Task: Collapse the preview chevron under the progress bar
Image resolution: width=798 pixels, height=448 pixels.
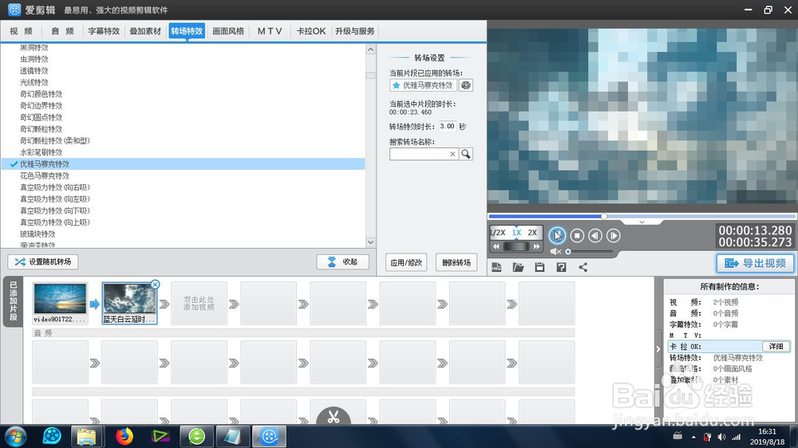Action: 642,222
